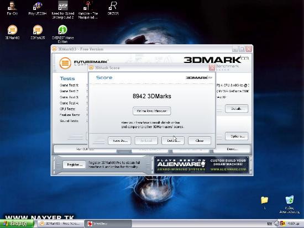Click the 3DMark Score dialog title icon
Screen dimensions: 304x228
click(91, 68)
